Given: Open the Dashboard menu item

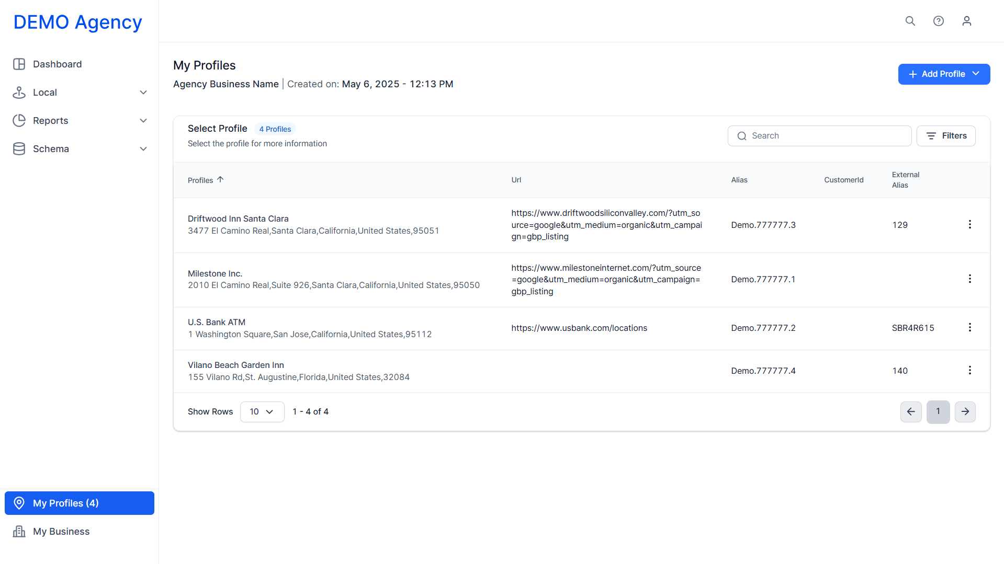Looking at the screenshot, I should 80,64.
